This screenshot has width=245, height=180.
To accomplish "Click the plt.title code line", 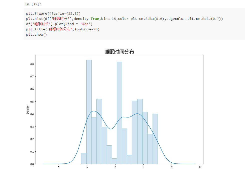I will click(x=63, y=29).
